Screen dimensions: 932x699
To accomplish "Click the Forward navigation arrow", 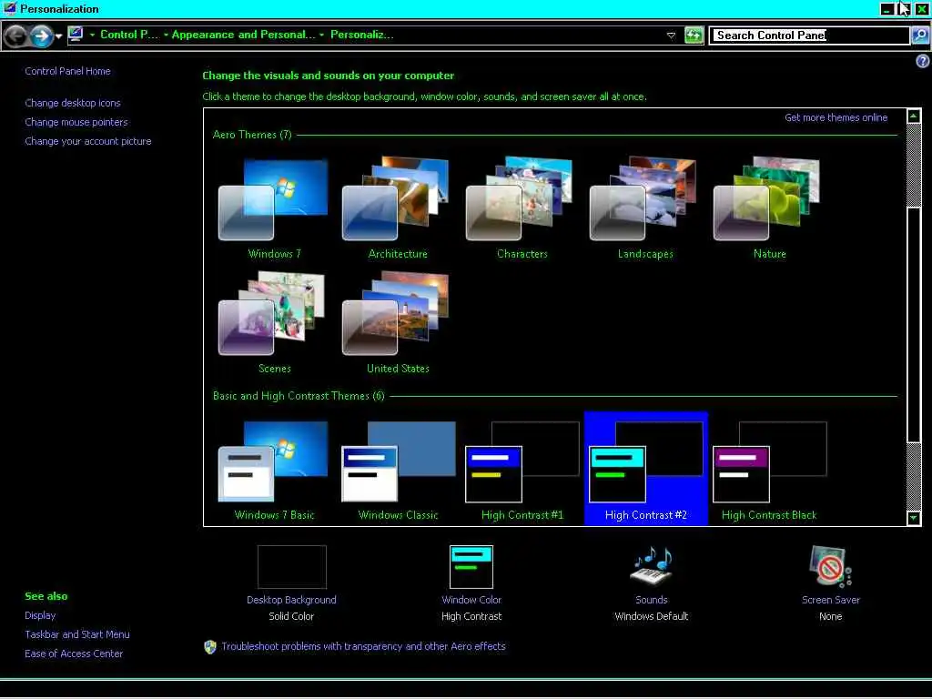I will (x=41, y=36).
